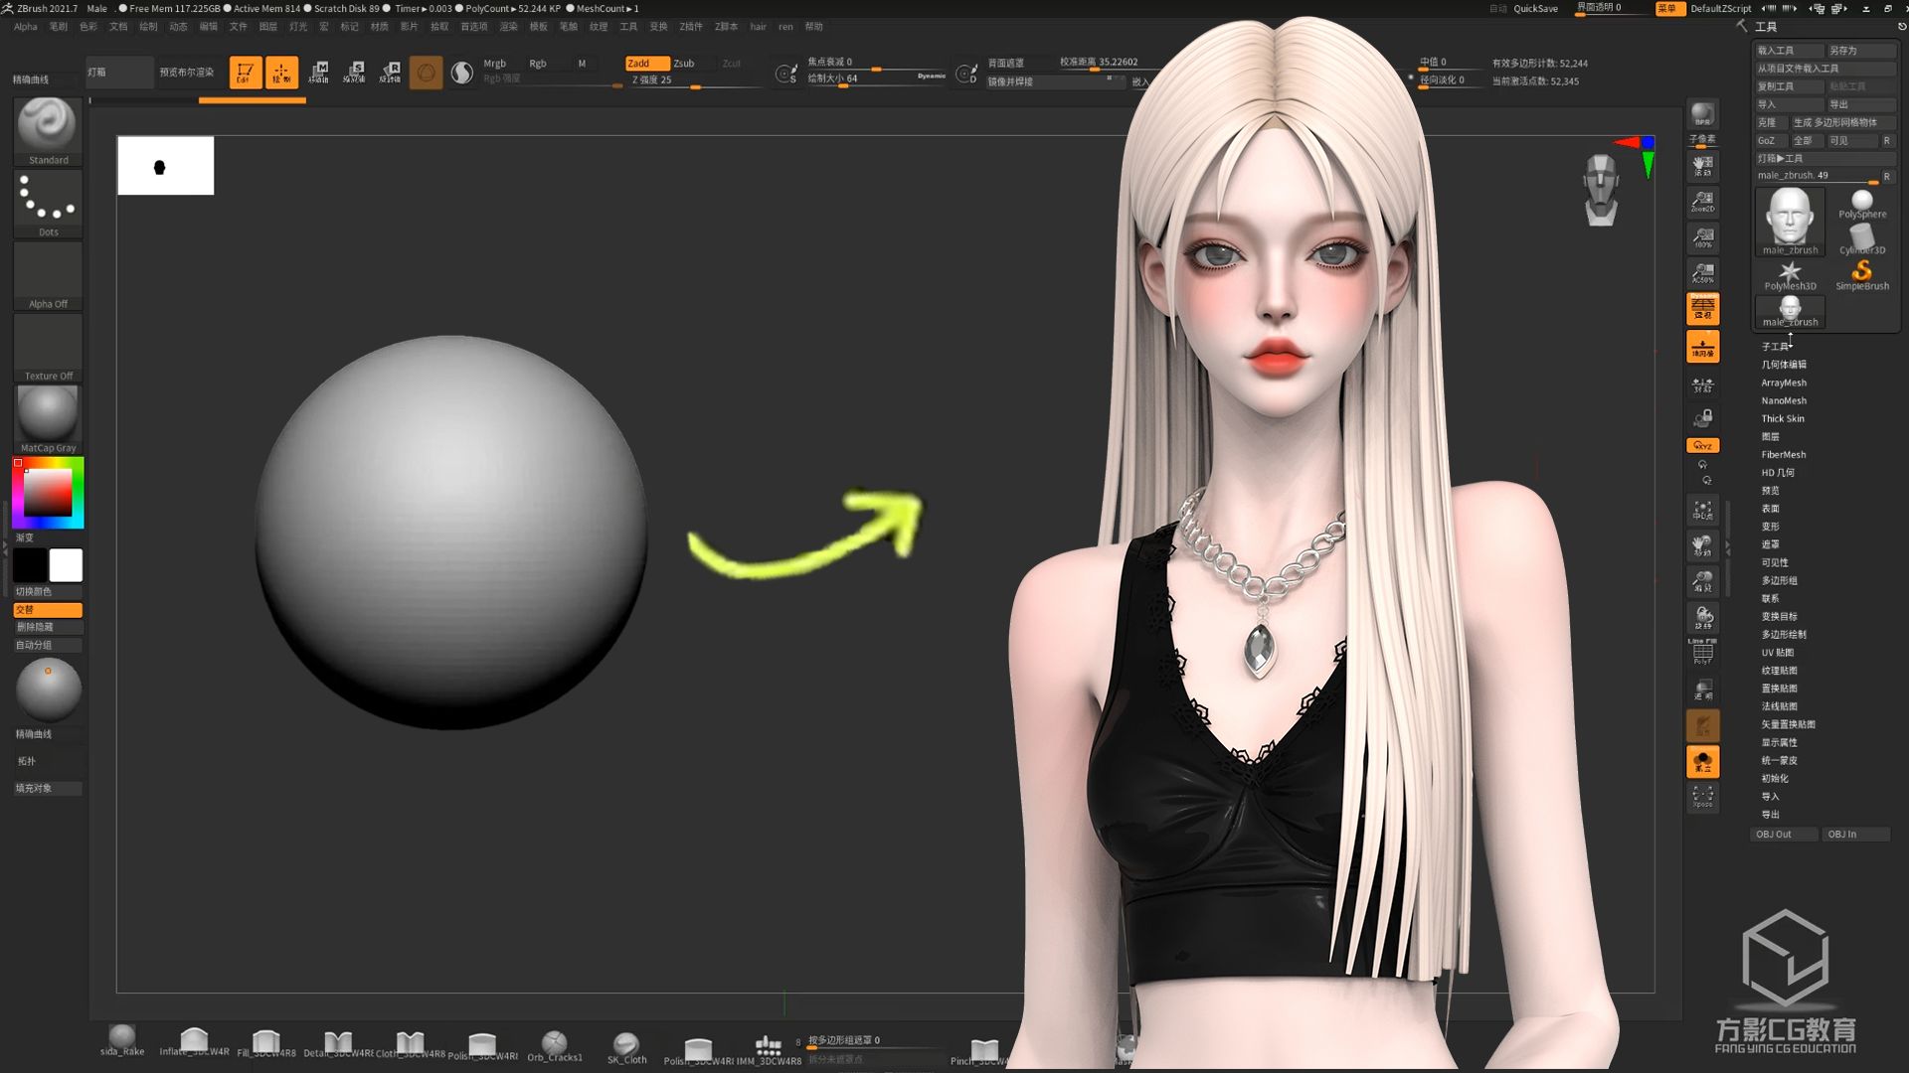This screenshot has height=1073, width=1909.
Task: Select the white color swatch
Action: coord(66,565)
